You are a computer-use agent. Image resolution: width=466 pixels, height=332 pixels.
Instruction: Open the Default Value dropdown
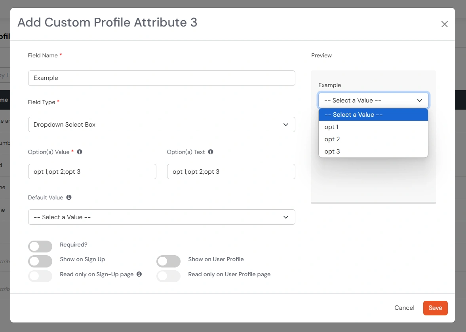tap(162, 217)
